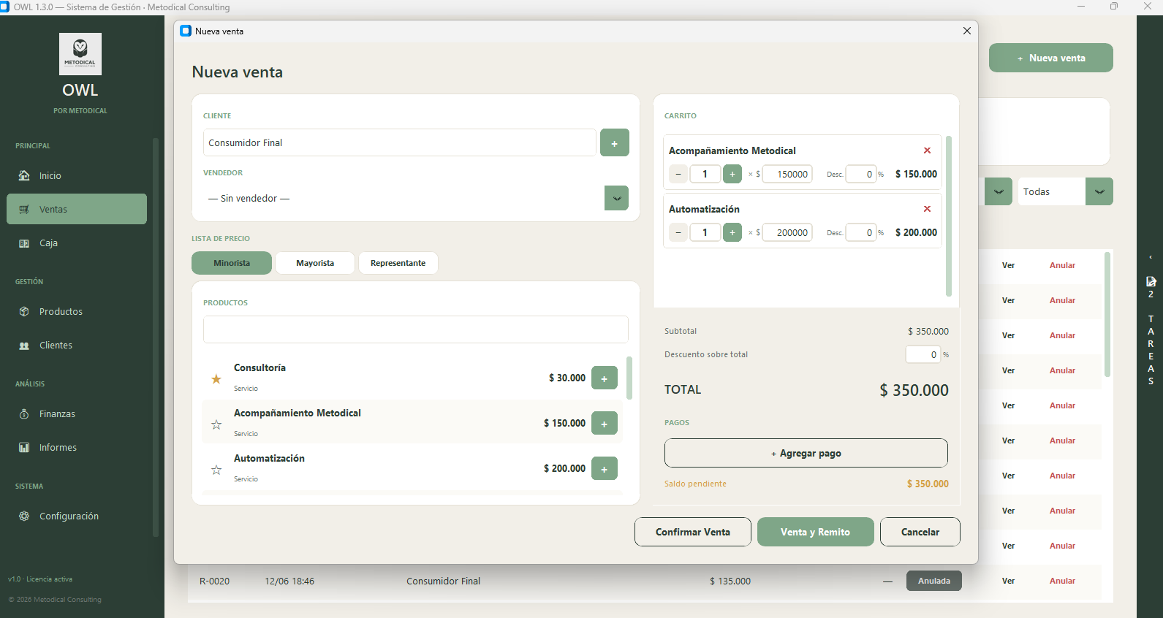Add Consultoría to cart with plus
1163x618 pixels.
(605, 378)
